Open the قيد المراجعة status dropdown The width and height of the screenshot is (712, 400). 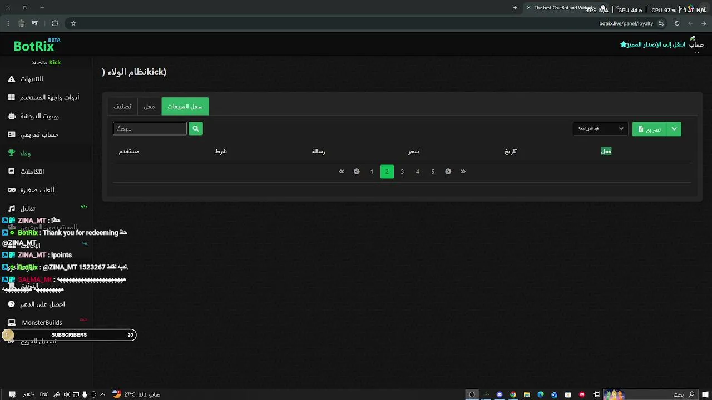600,128
